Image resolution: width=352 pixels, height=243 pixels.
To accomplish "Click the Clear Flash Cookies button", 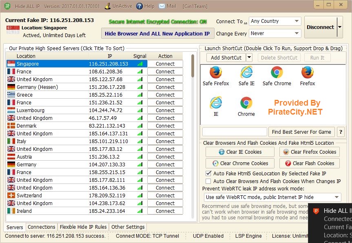I will pos(309,163).
